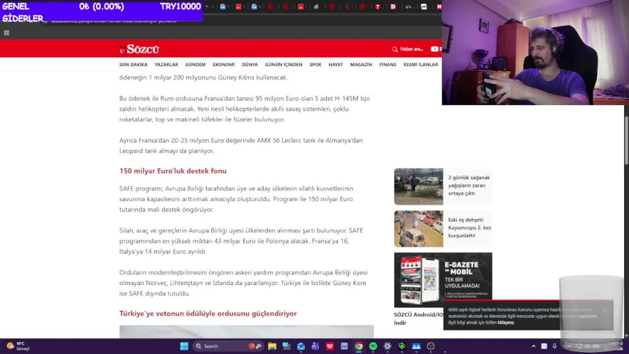Open the GÜNÜN İÇİNDEN menu item
The width and height of the screenshot is (629, 354).
284,64
